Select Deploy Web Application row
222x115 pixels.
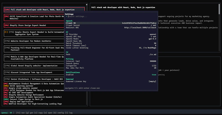[x=18, y=102]
